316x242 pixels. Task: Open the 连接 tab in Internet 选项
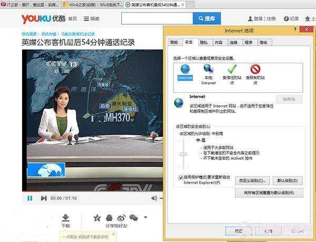pyautogui.click(x=233, y=42)
